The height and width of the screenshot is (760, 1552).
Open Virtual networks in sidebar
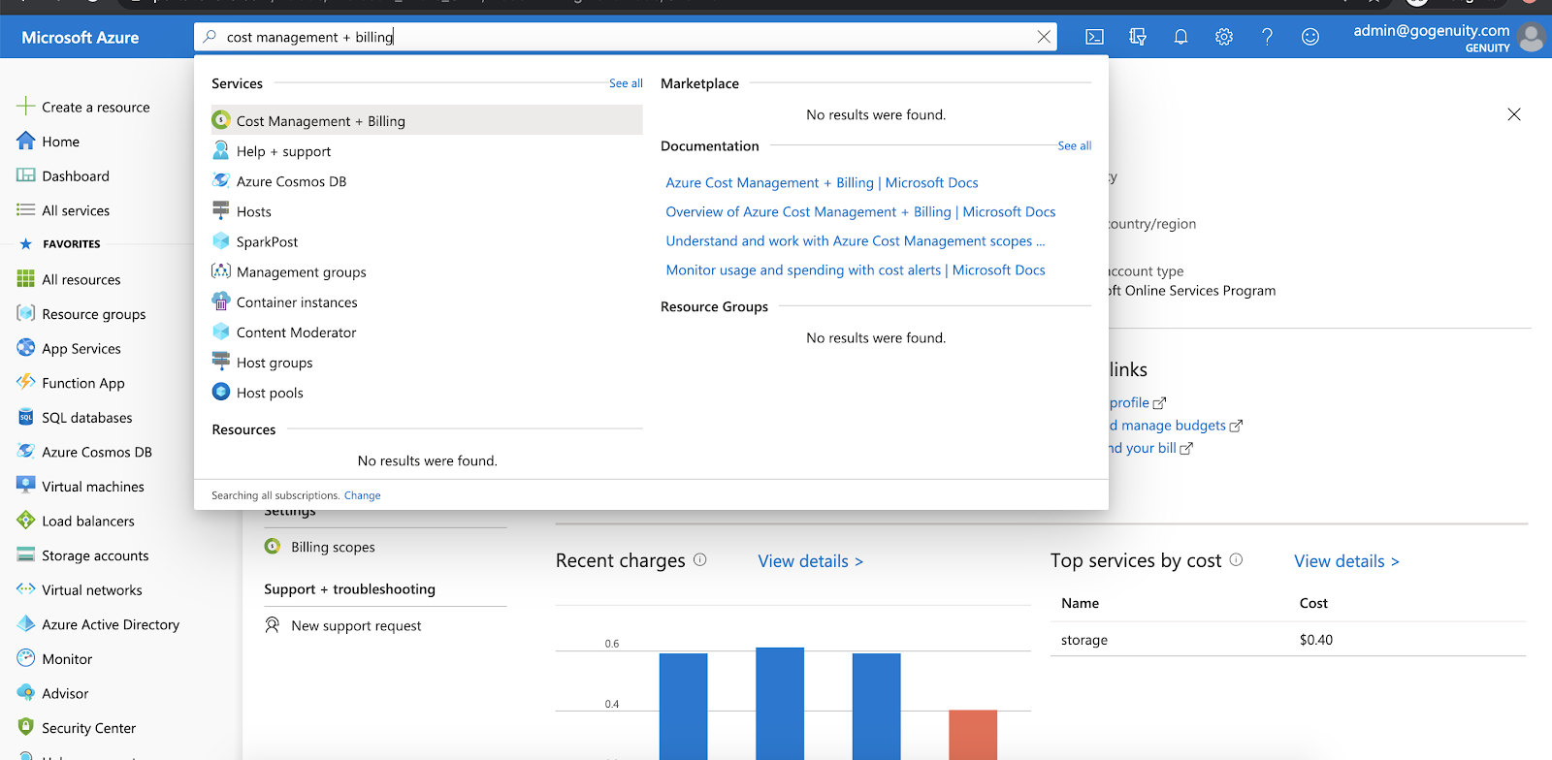pos(92,589)
